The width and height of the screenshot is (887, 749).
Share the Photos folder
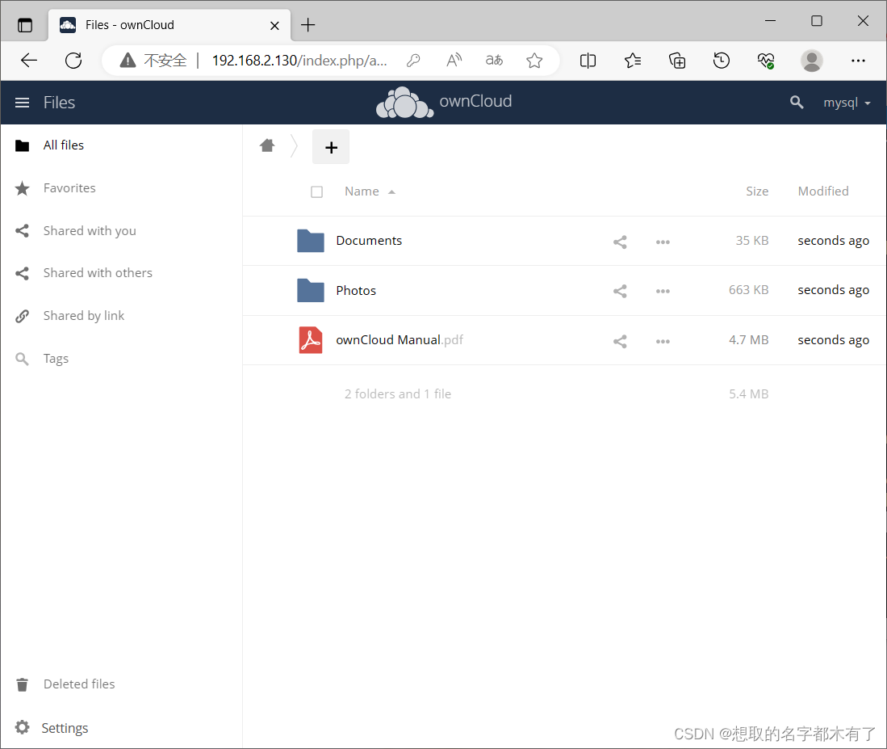620,292
